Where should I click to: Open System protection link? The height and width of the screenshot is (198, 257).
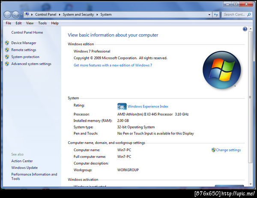[25, 57]
